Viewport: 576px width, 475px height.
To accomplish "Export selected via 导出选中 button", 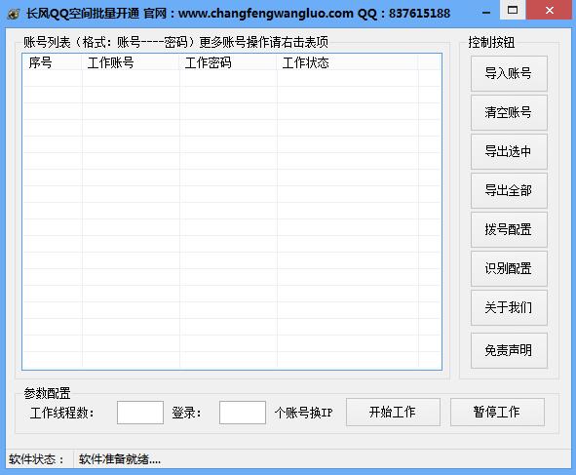I will (509, 151).
